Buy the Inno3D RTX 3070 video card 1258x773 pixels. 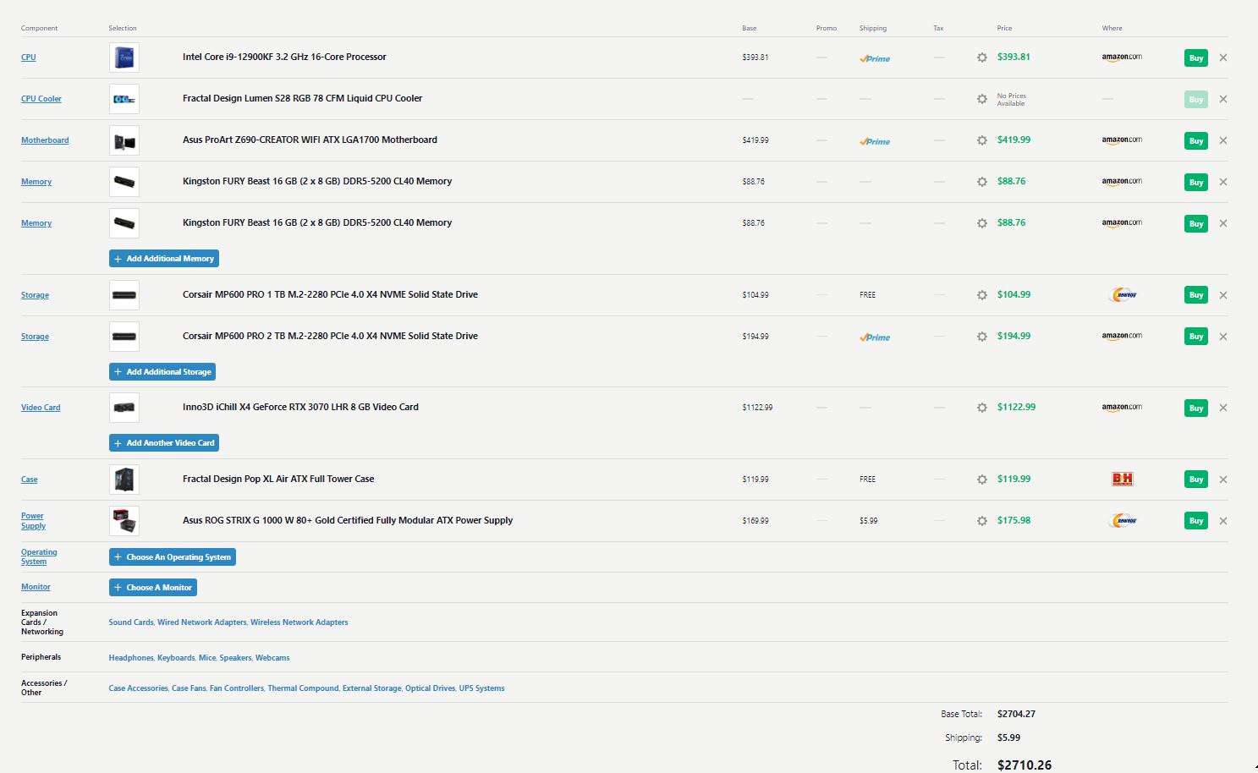coord(1196,408)
